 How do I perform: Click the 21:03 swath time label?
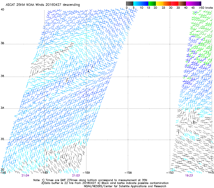pyautogui.click(x=76, y=176)
